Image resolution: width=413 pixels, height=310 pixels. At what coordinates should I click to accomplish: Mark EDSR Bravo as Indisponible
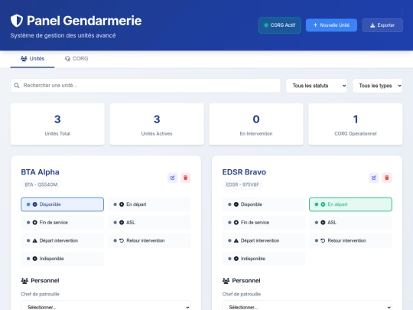click(264, 259)
